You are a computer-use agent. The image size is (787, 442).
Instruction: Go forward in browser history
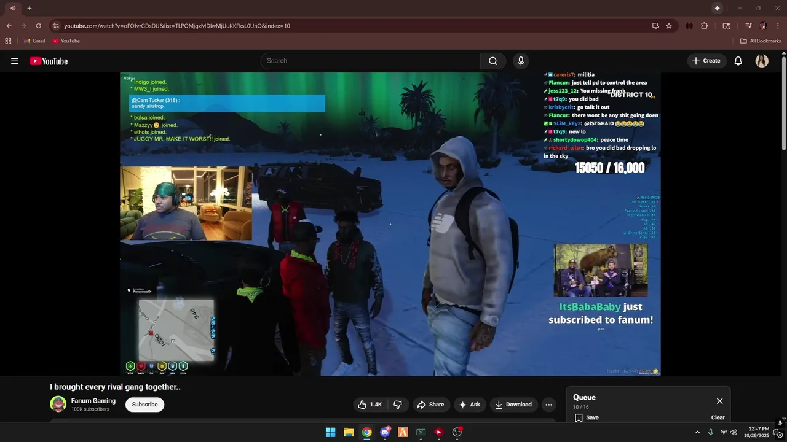click(x=24, y=26)
